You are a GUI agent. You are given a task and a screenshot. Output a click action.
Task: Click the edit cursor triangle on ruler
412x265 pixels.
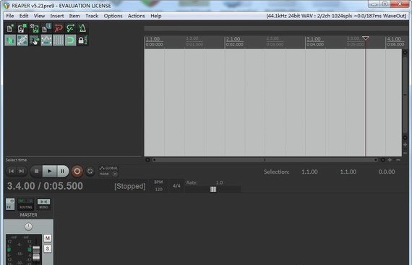(x=366, y=38)
